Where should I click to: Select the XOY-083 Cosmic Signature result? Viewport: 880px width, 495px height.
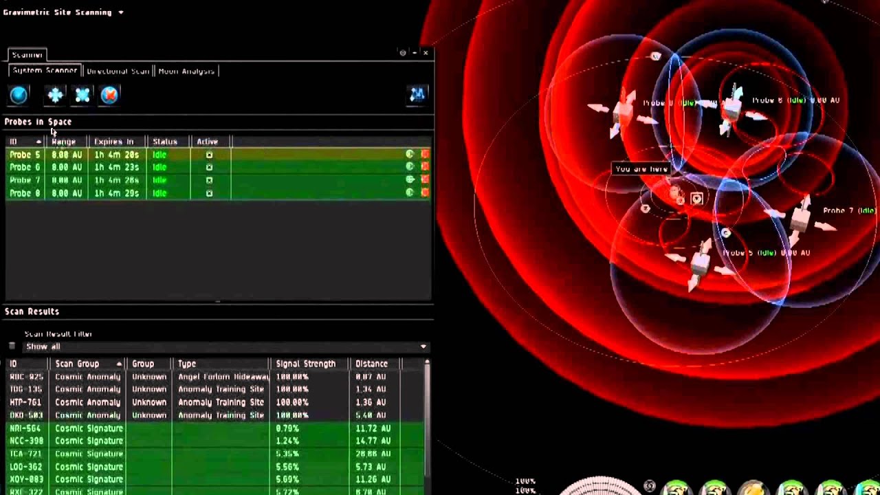214,479
